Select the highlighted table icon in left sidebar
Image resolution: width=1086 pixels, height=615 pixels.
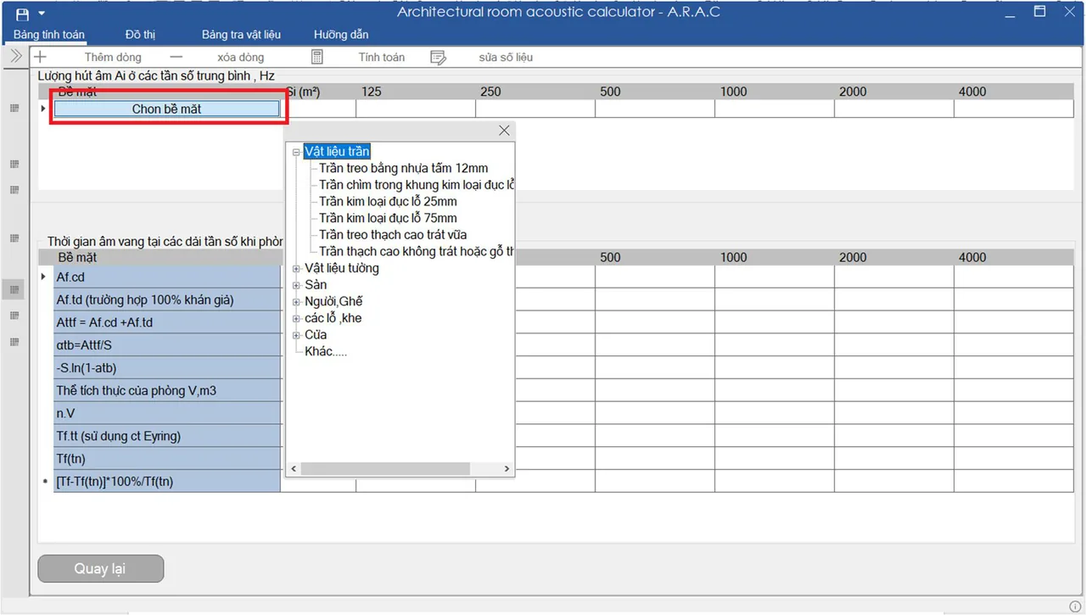14,290
